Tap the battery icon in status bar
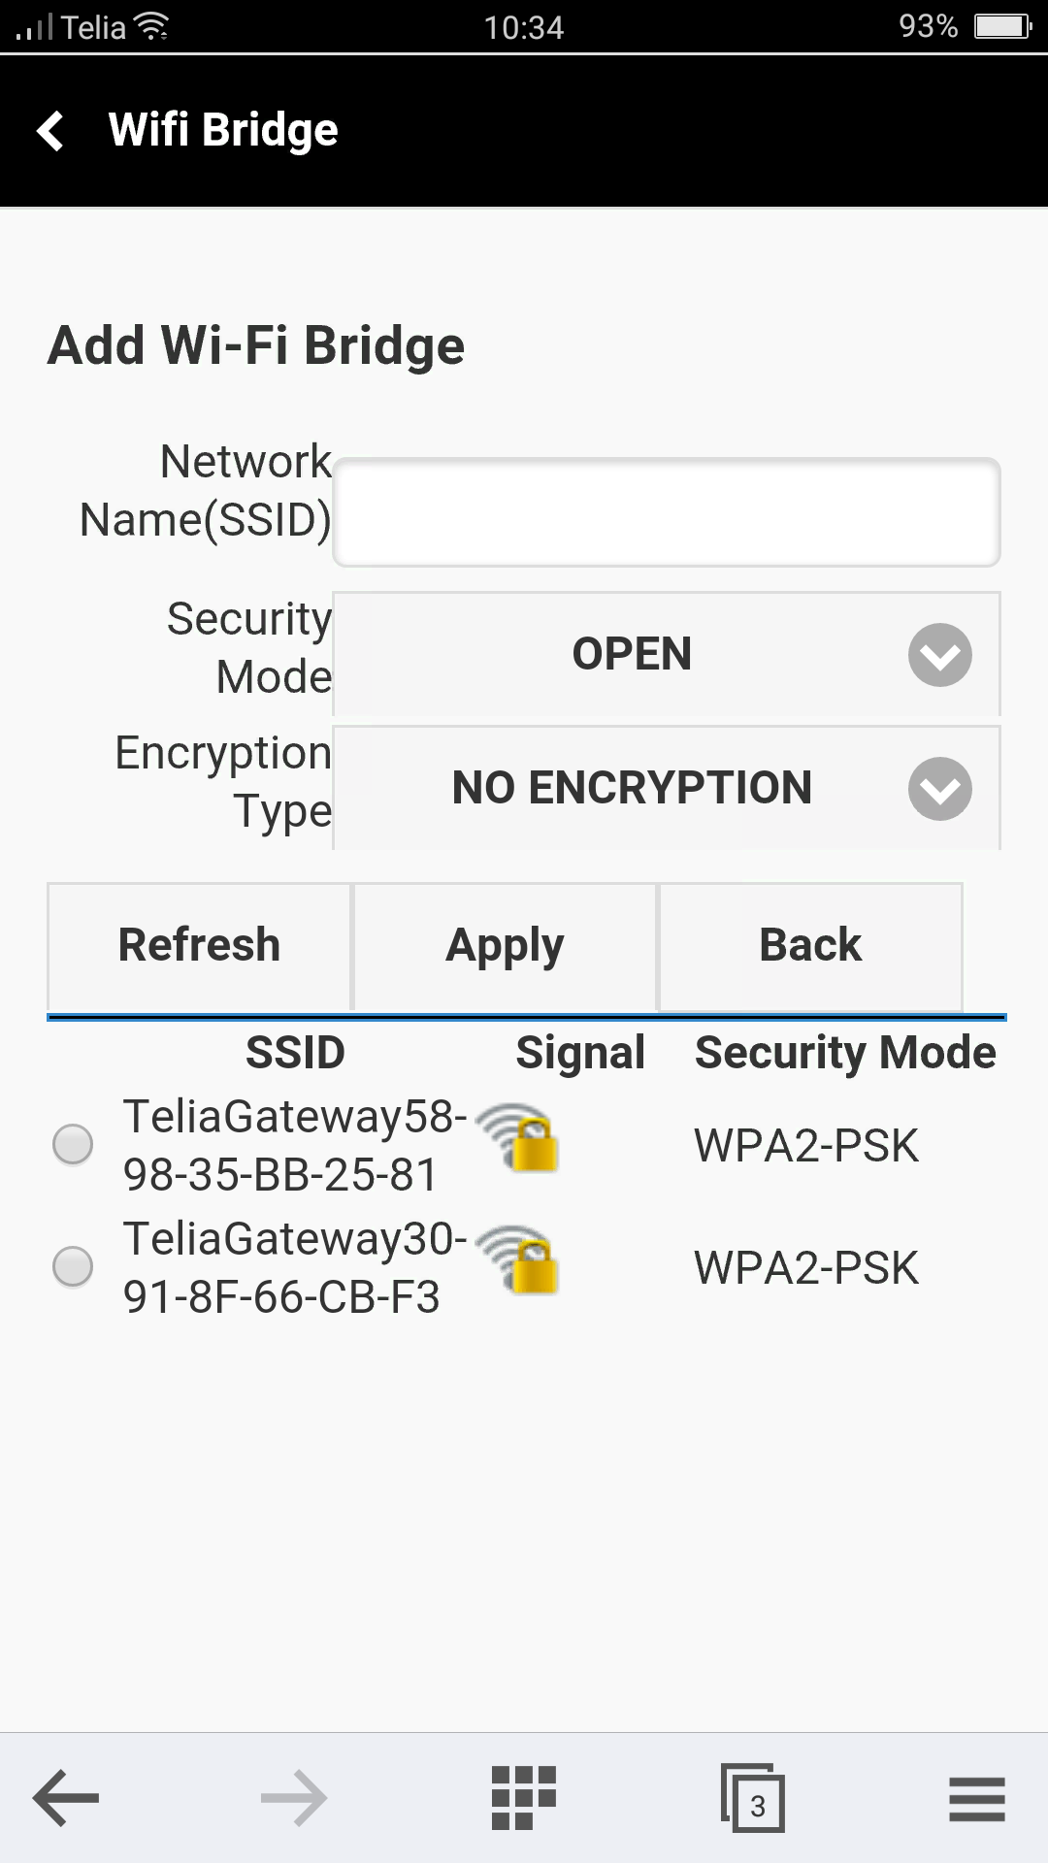 coord(1001,26)
